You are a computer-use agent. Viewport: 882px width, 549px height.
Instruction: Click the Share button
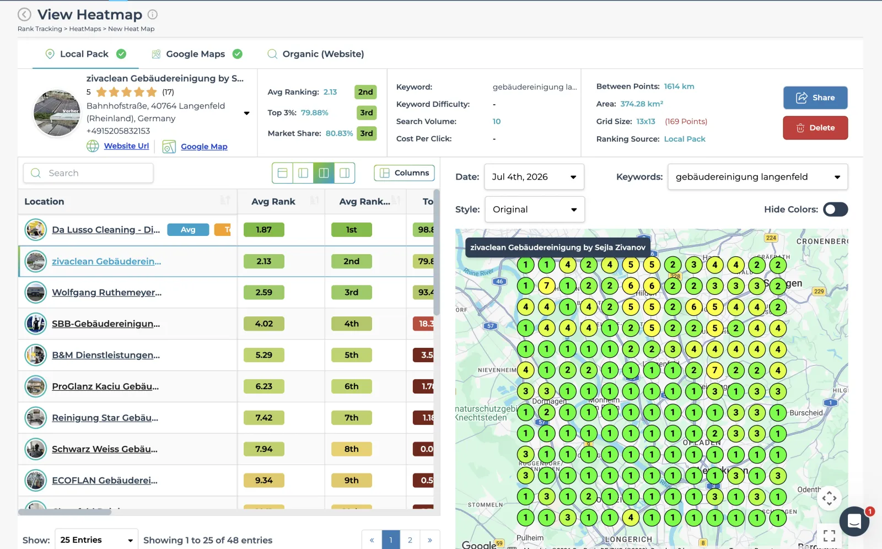815,98
